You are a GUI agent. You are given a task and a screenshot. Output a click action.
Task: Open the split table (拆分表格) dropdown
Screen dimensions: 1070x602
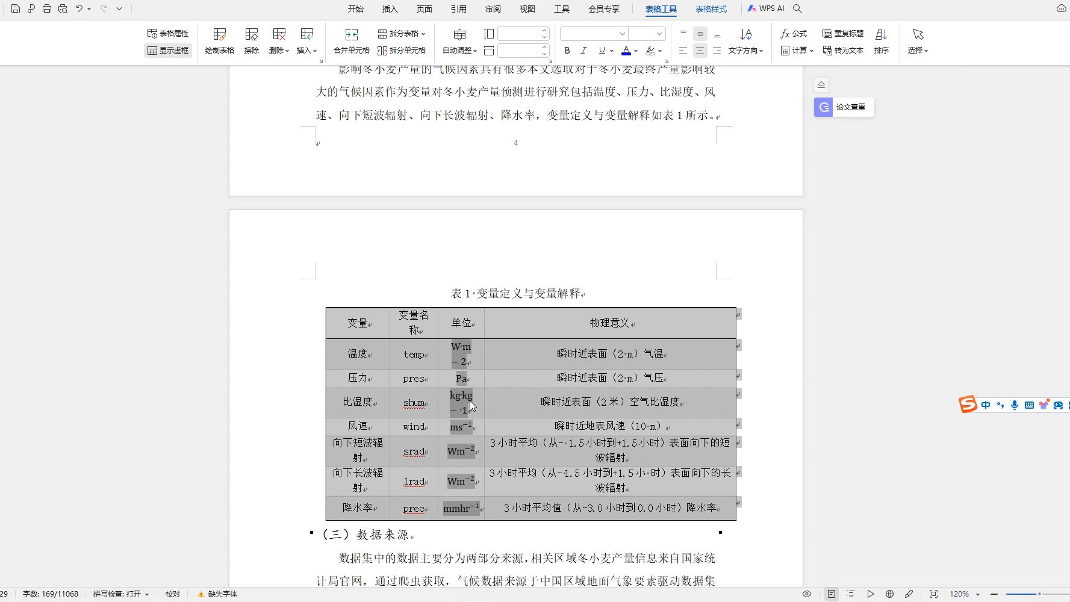(401, 34)
